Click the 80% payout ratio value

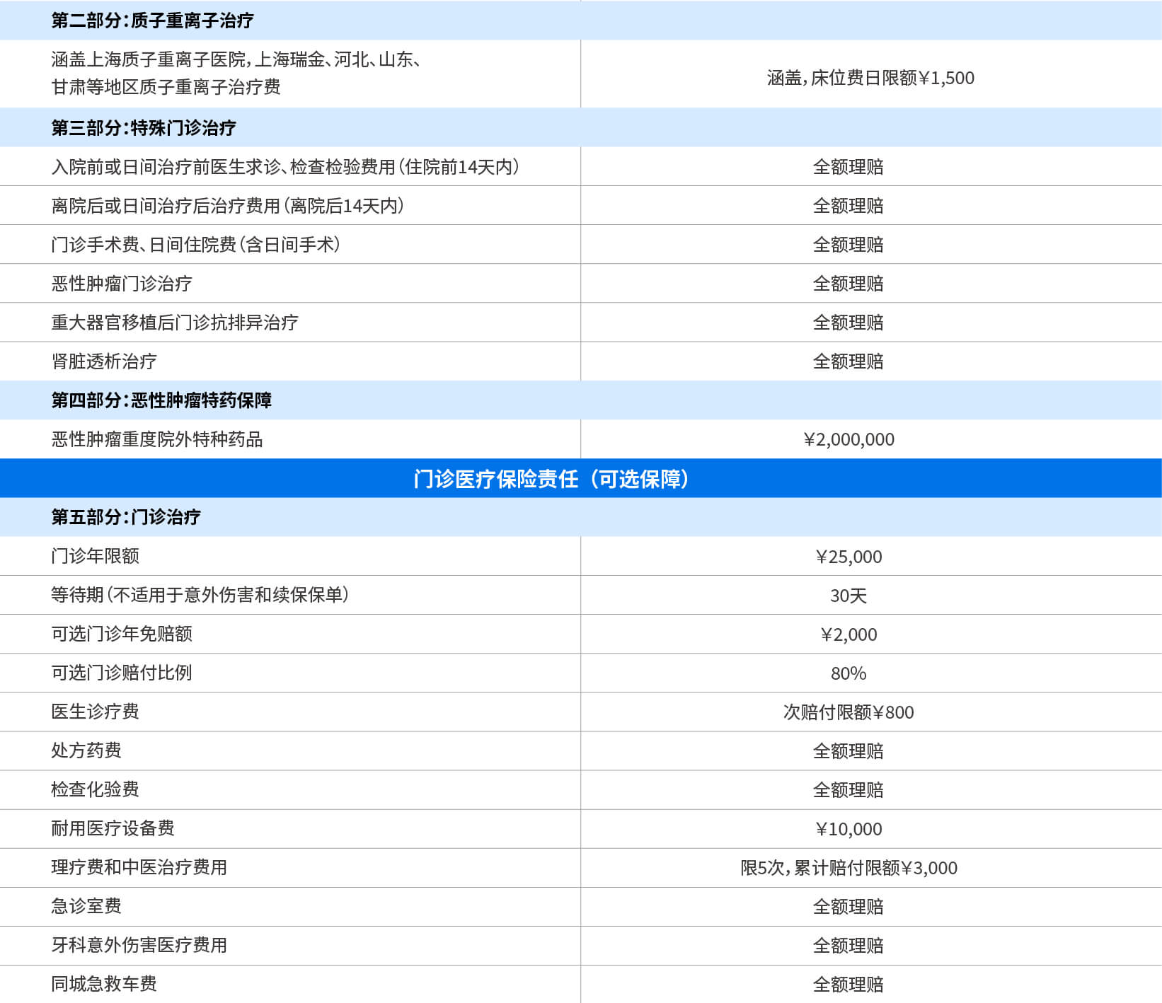(x=849, y=673)
